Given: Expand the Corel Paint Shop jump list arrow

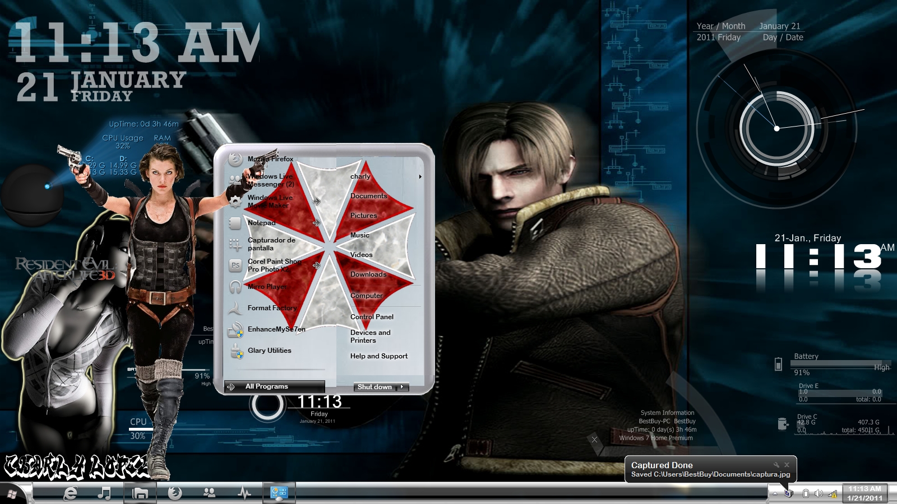Looking at the screenshot, I should 317,265.
